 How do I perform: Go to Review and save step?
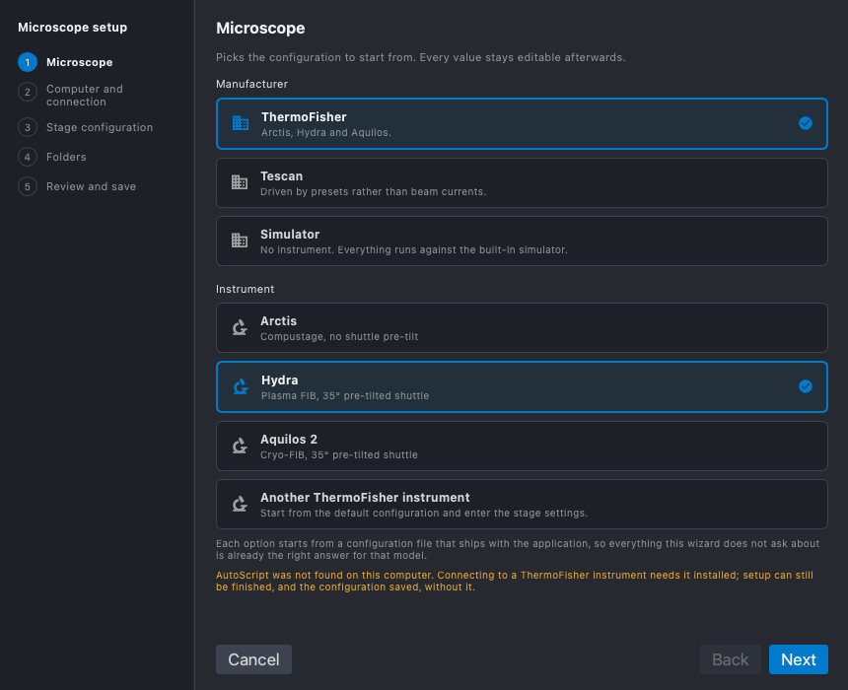click(91, 186)
